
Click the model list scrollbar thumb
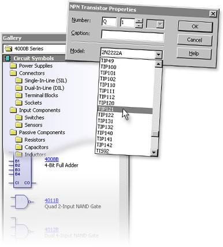click(x=155, y=134)
